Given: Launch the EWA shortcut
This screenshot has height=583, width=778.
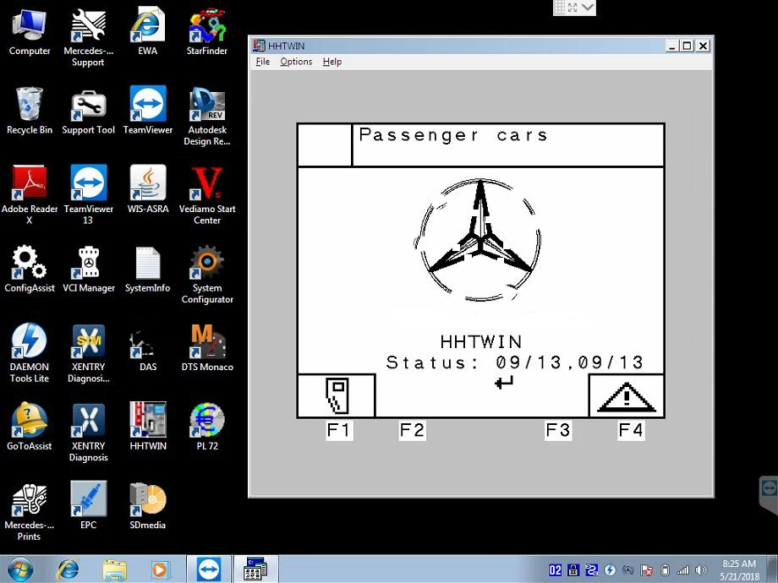Looking at the screenshot, I should 147,32.
